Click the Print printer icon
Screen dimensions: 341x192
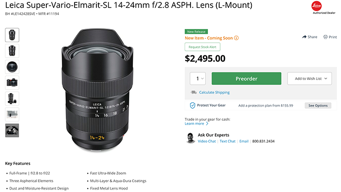pos(325,37)
